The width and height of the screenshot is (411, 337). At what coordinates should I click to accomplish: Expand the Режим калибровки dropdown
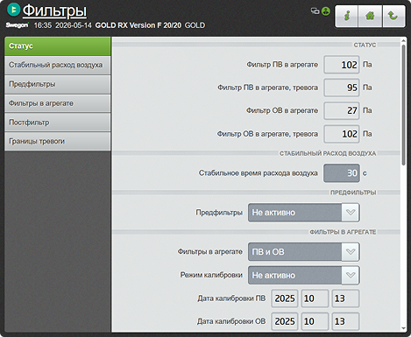tap(304, 275)
